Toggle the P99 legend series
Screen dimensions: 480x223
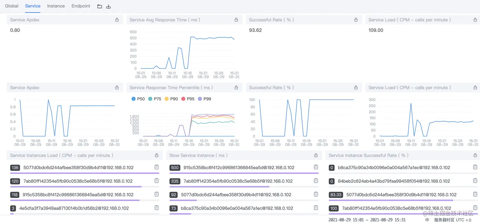pyautogui.click(x=204, y=99)
